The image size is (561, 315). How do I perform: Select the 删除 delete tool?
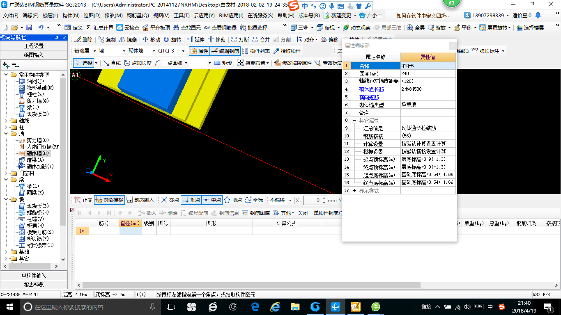point(83,39)
